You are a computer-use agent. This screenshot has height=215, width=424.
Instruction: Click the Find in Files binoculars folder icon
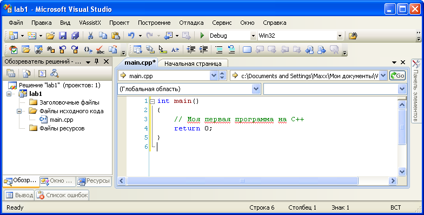353,36
